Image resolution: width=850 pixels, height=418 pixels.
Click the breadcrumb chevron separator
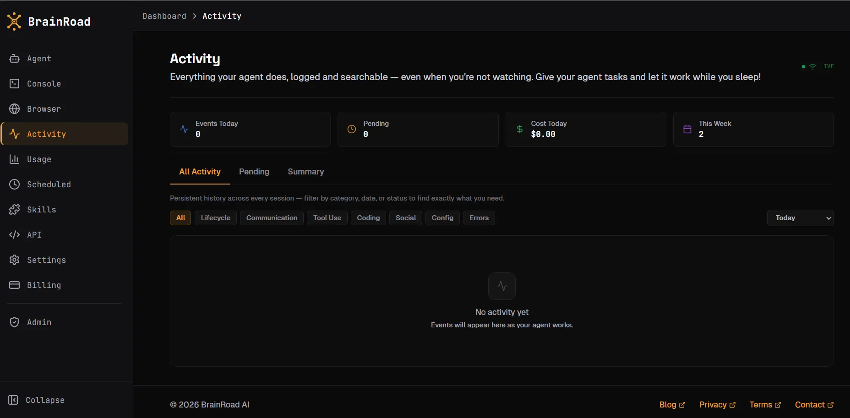195,16
